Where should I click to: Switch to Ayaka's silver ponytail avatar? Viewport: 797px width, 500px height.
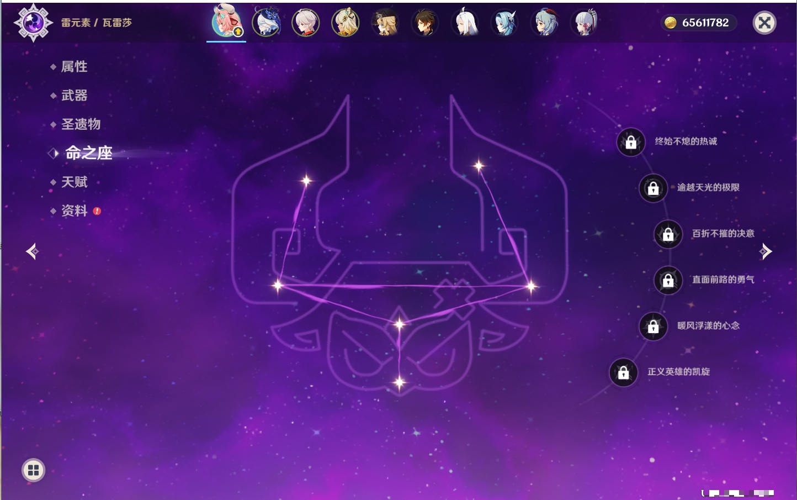(584, 23)
